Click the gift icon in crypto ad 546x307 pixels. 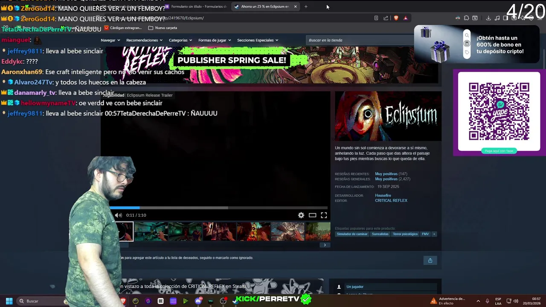point(467,43)
